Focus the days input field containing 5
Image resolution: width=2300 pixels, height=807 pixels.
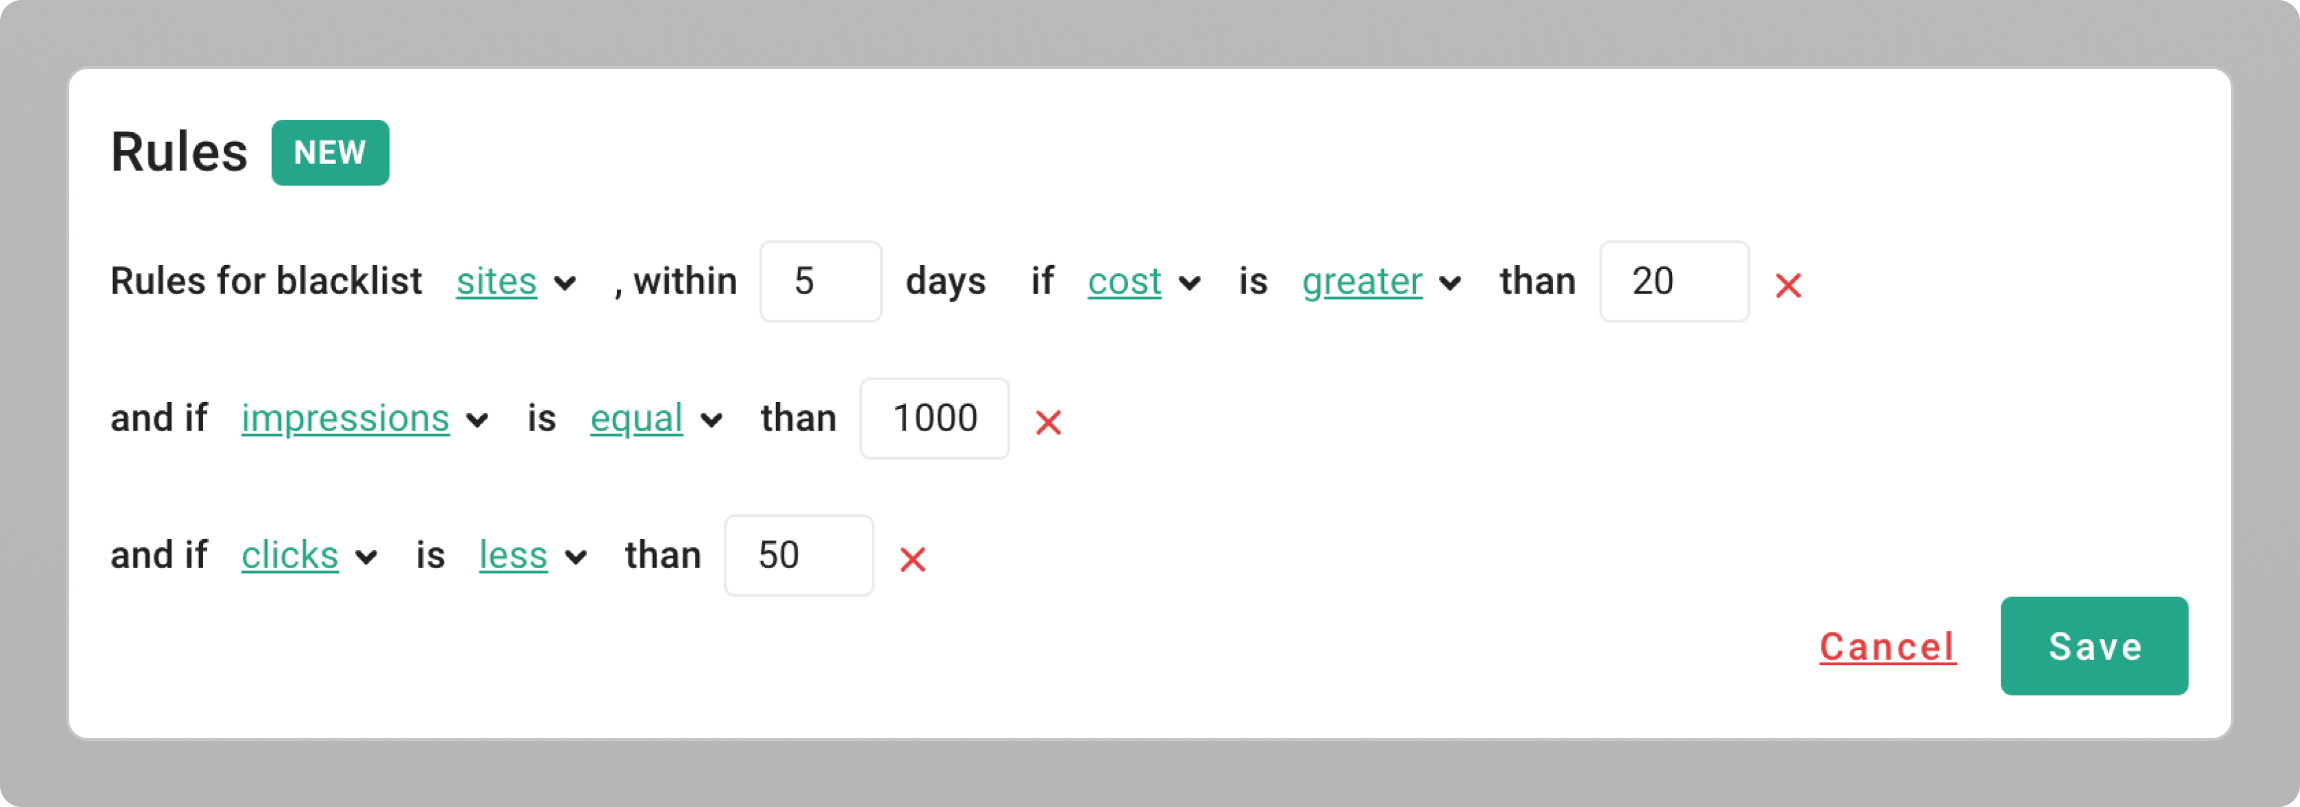(x=821, y=281)
